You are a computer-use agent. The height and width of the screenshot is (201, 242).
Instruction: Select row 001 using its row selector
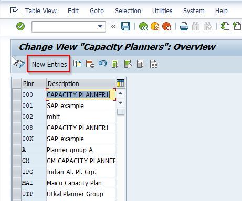[17, 105]
